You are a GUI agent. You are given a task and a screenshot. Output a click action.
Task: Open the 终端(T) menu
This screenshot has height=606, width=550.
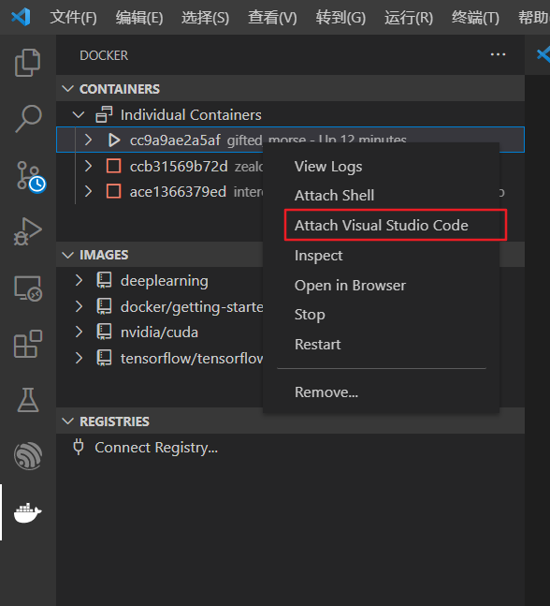tap(475, 18)
